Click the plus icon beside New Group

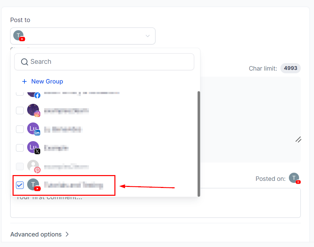click(24, 81)
